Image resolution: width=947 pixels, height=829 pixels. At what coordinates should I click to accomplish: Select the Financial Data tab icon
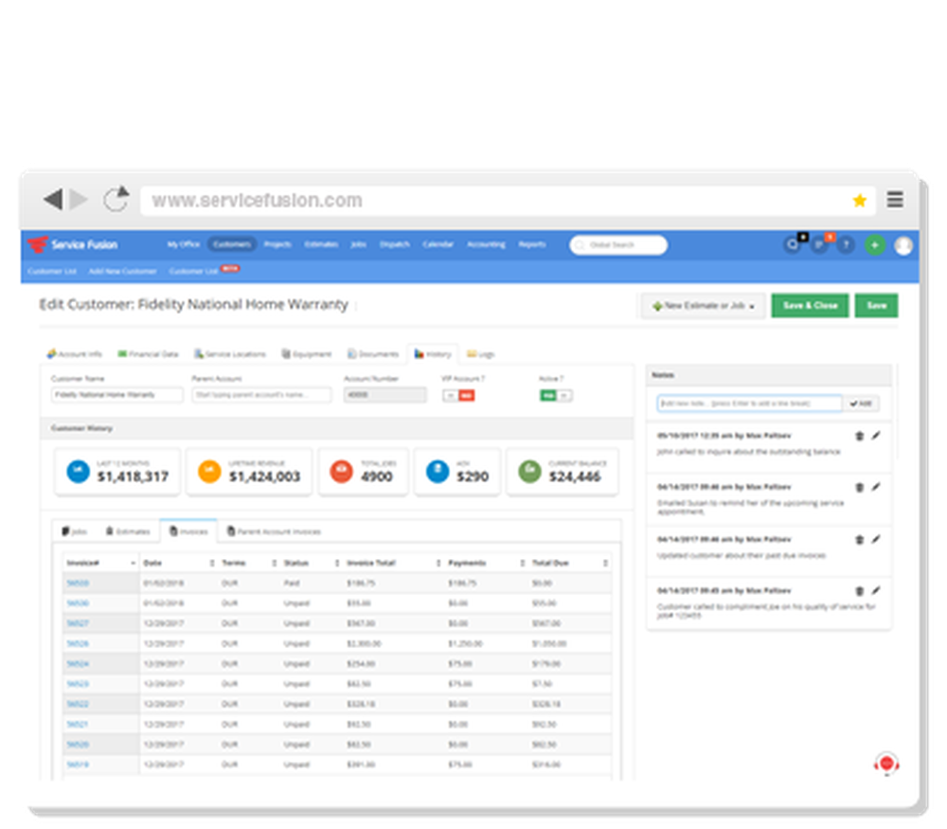click(x=121, y=353)
